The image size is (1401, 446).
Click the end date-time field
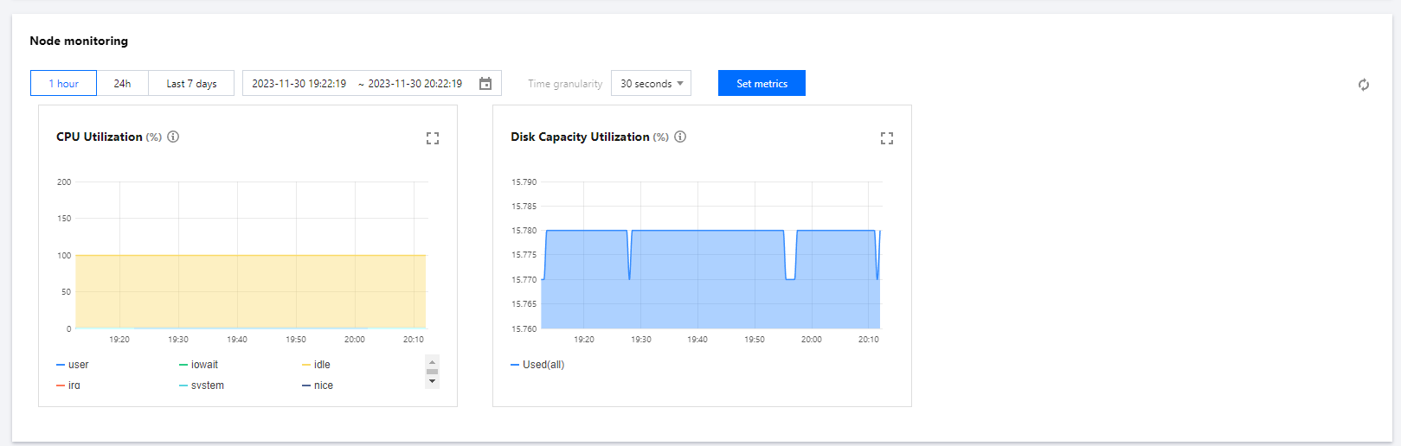415,84
